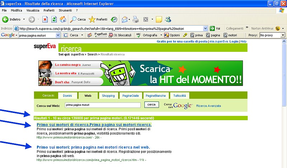287x168 pixels.
Task: Open the Messenger icon in the toolbar
Action: (168, 19)
